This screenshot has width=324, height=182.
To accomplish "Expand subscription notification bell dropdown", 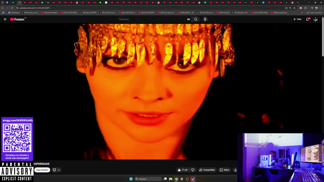I will (56, 170).
